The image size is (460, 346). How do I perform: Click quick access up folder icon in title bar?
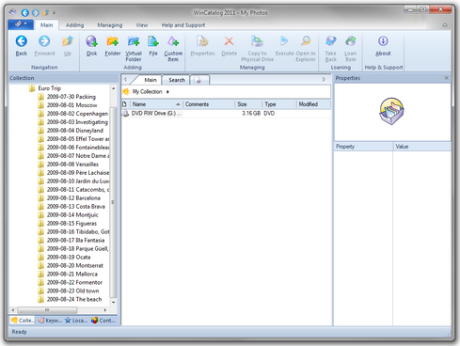click(x=45, y=13)
